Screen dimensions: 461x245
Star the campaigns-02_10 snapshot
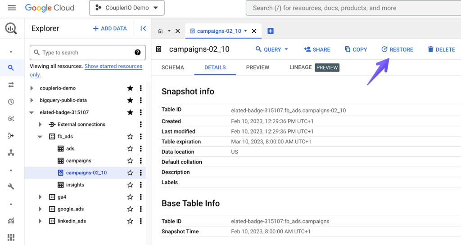point(130,173)
